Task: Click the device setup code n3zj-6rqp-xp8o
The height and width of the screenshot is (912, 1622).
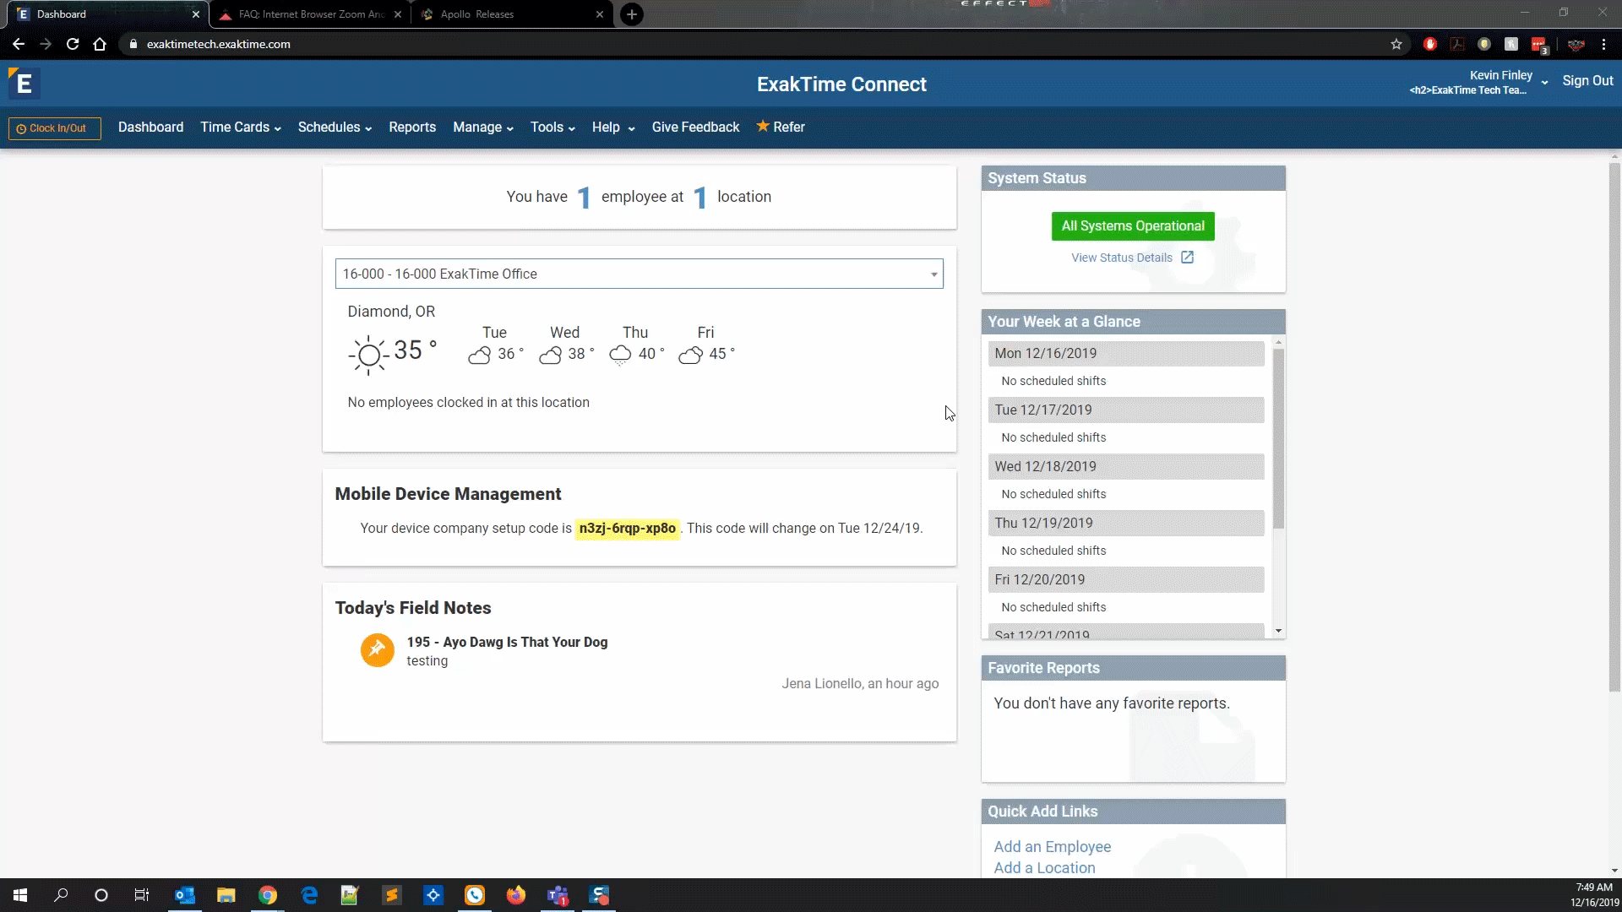Action: click(x=628, y=528)
